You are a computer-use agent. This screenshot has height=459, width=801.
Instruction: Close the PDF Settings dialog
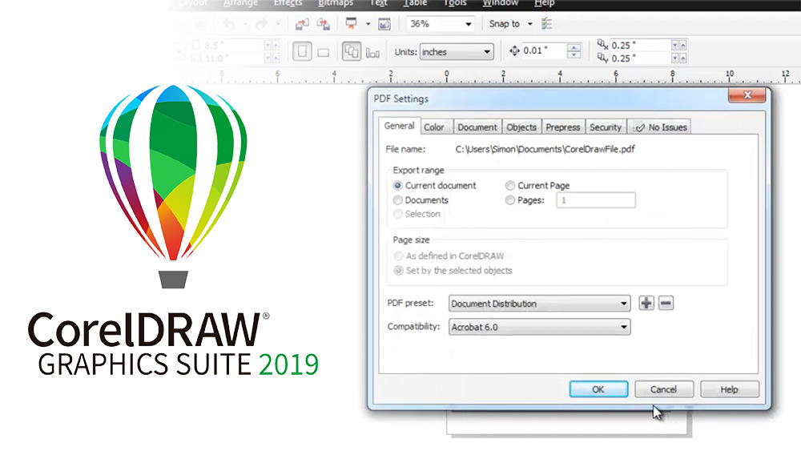pyautogui.click(x=747, y=95)
